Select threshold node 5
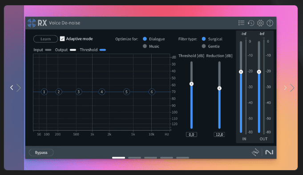303x175 pixels. coord(126,92)
